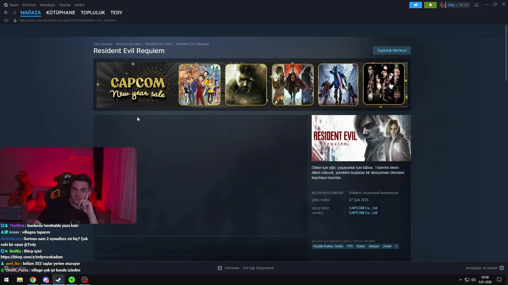The width and height of the screenshot is (508, 285).
Task: Open the Tüm Oyunlar breadcrumb link
Action: pyautogui.click(x=103, y=44)
